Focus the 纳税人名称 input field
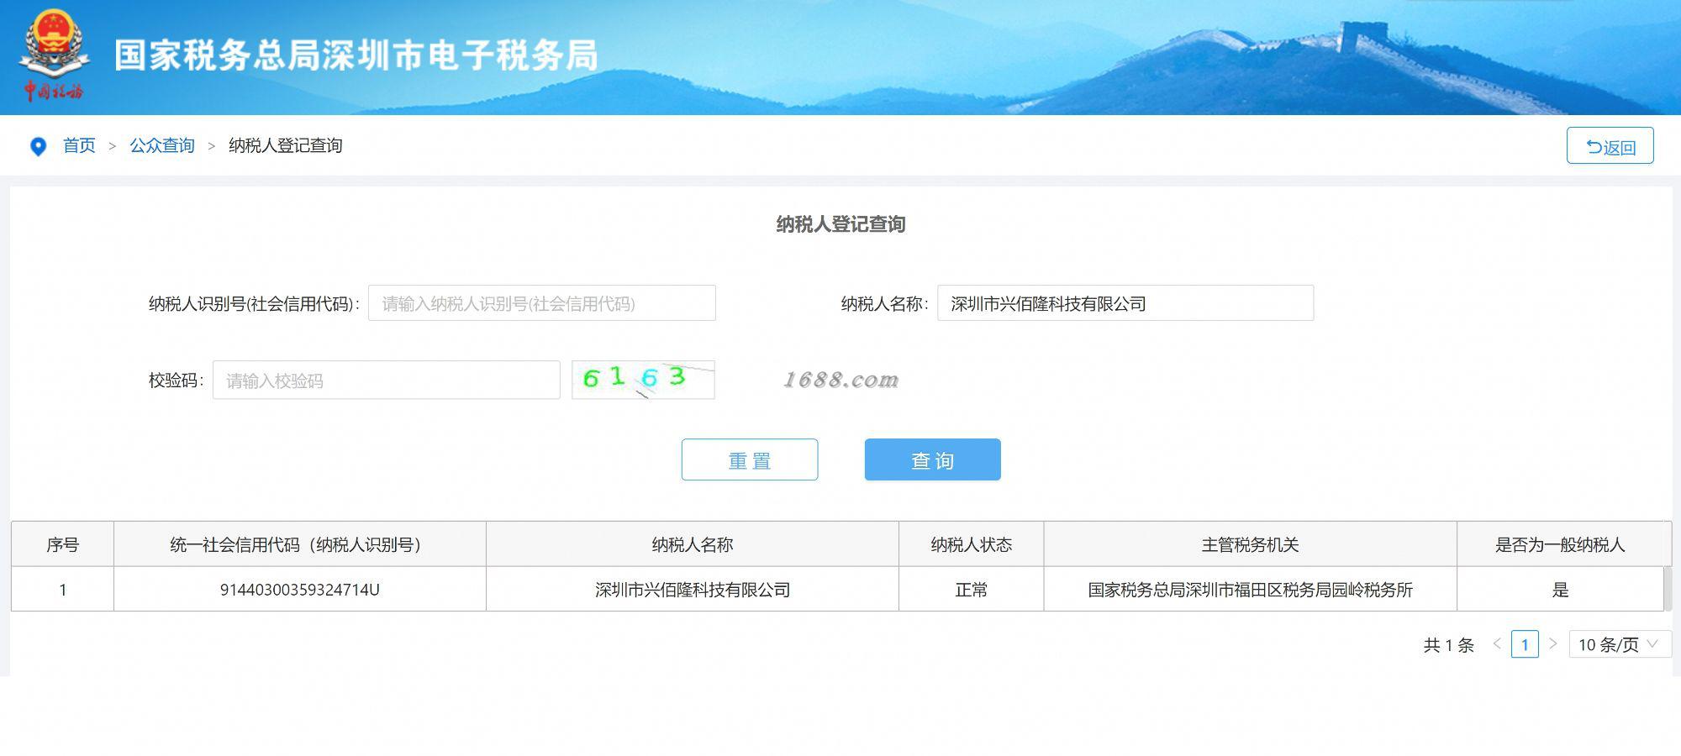 point(1125,303)
